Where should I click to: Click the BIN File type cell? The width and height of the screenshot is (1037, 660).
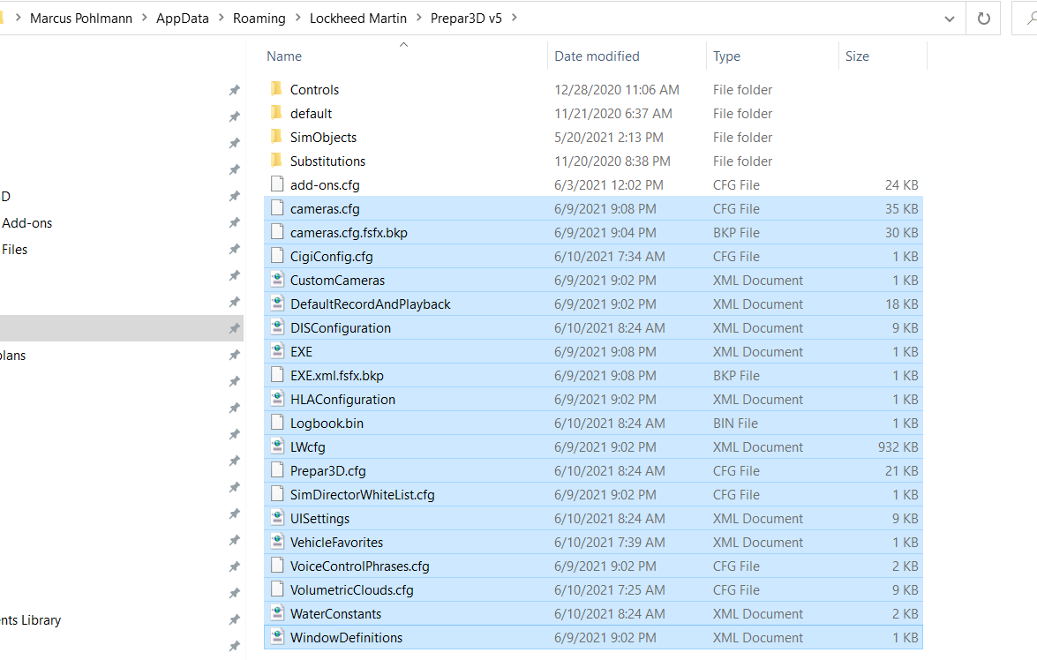tap(735, 424)
